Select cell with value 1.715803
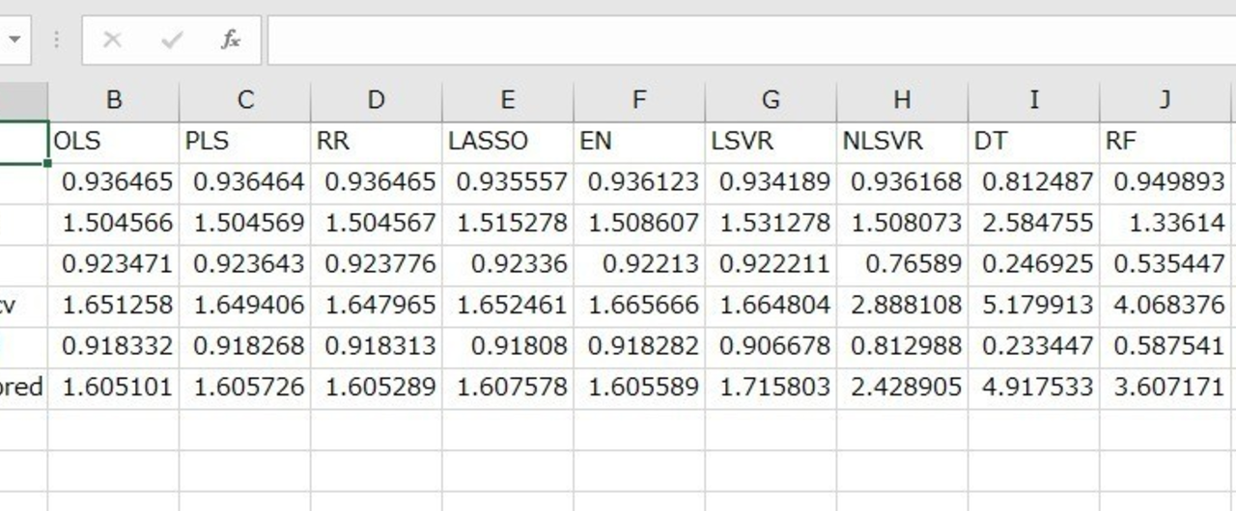The height and width of the screenshot is (511, 1236). (771, 388)
